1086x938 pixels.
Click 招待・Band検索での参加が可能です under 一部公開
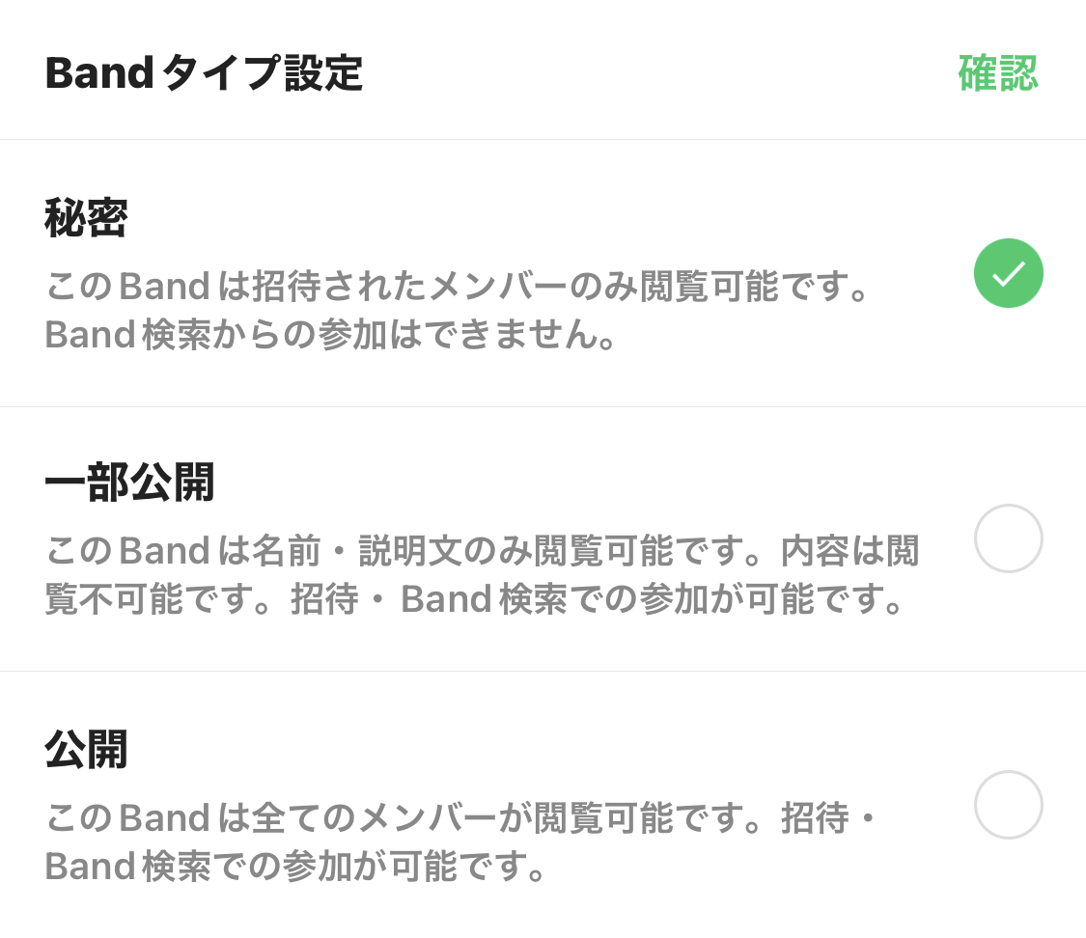(x=597, y=599)
